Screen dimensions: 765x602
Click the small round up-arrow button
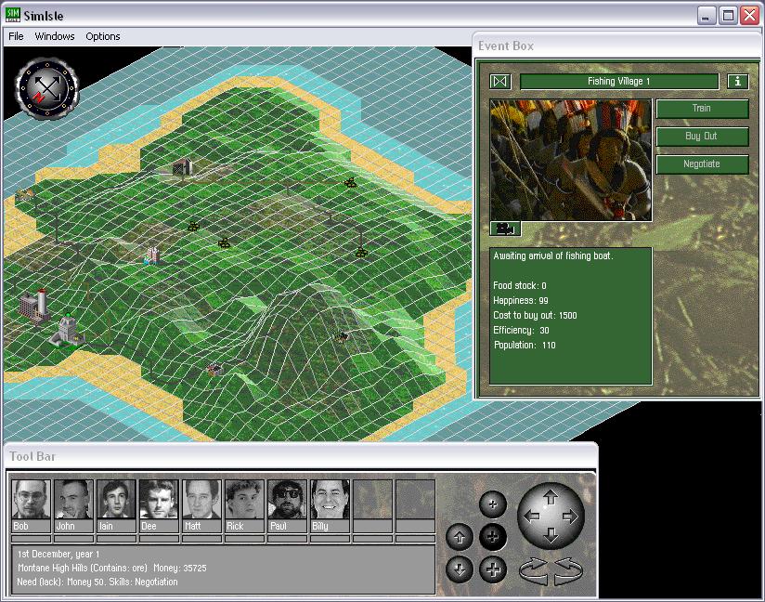click(x=460, y=537)
